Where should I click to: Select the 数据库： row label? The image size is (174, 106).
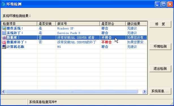pos(13,38)
